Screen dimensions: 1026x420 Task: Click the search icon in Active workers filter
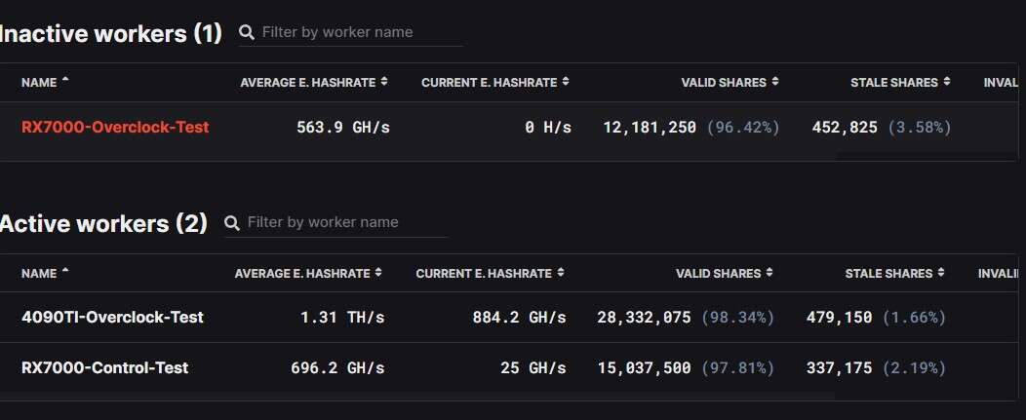[232, 223]
